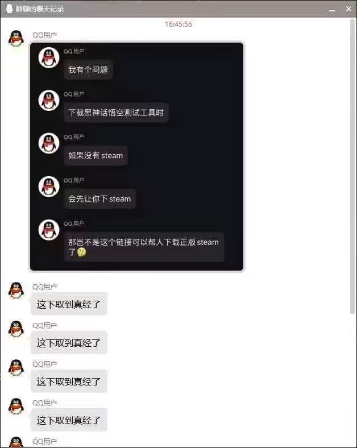Click the thinking emoji in last dark message
This screenshot has height=448, width=357.
pyautogui.click(x=81, y=252)
